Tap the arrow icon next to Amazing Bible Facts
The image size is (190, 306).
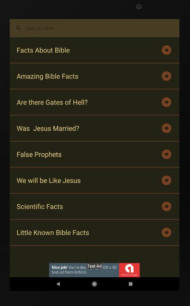point(167,76)
